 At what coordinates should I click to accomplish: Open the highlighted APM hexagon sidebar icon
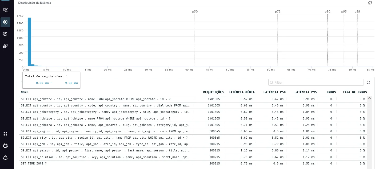pyautogui.click(x=5, y=22)
